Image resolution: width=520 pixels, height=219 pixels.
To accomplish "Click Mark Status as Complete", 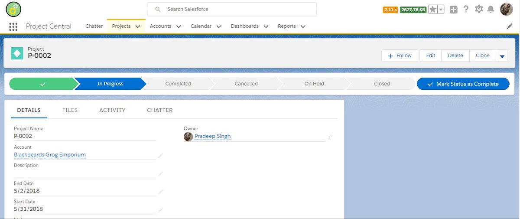I will pos(463,84).
